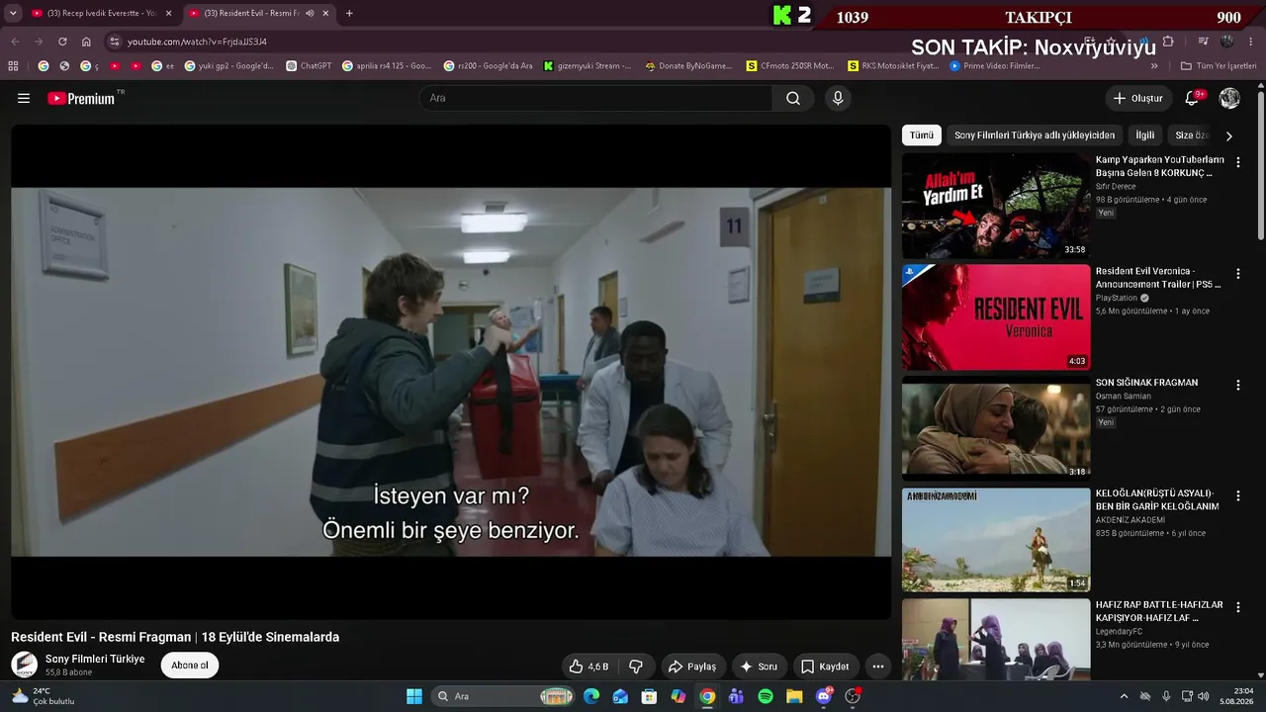
Task: Go to browser home page
Action: [86, 42]
